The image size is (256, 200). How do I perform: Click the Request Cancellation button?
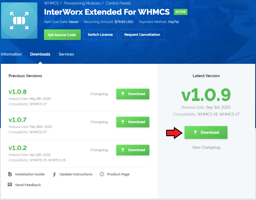[142, 35]
